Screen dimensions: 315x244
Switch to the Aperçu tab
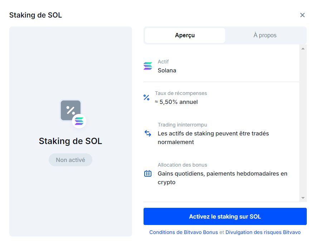point(185,35)
